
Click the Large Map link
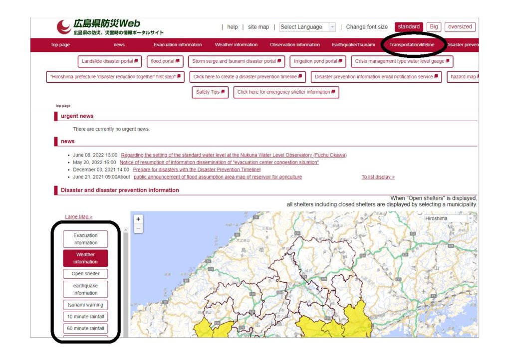(78, 217)
